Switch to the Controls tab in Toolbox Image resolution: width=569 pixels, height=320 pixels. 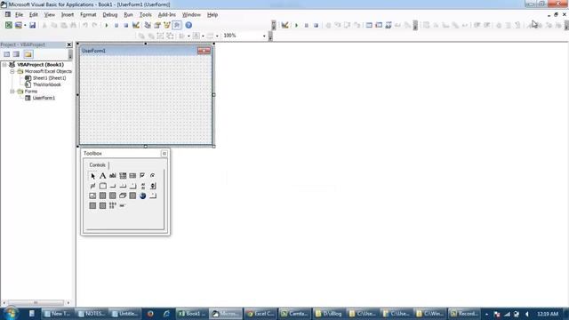coord(97,165)
